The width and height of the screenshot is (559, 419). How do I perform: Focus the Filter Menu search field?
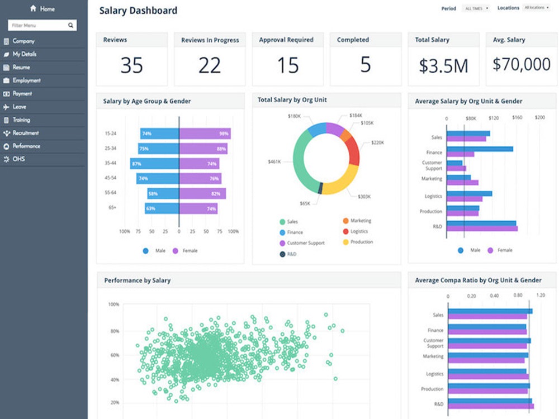click(x=42, y=25)
